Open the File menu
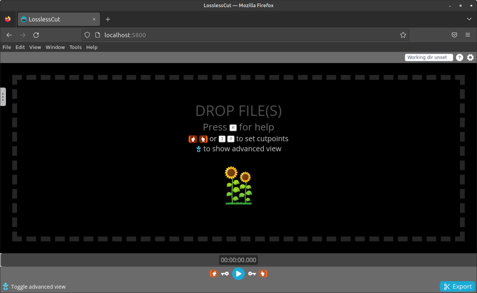Viewport: 477px width, 293px height. (x=7, y=47)
